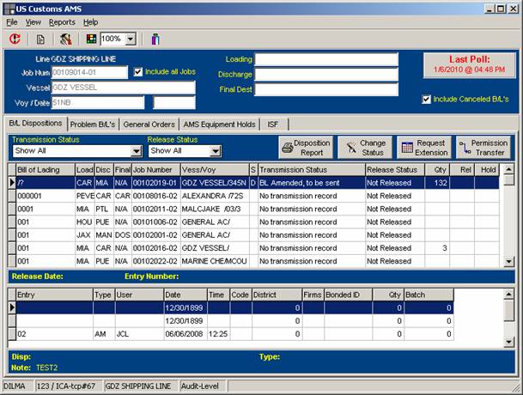This screenshot has width=523, height=395.
Task: Switch to the Problem B/L's tab
Action: click(94, 124)
